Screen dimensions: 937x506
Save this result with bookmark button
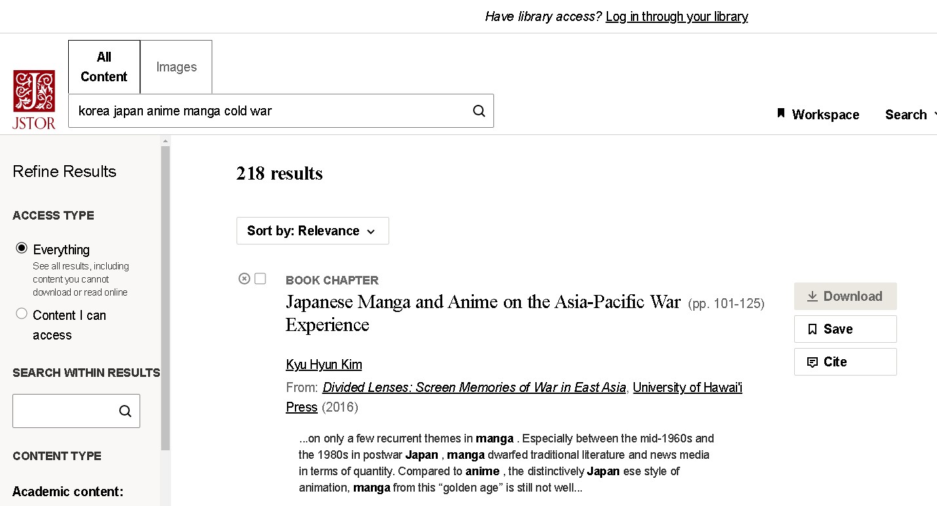click(845, 329)
